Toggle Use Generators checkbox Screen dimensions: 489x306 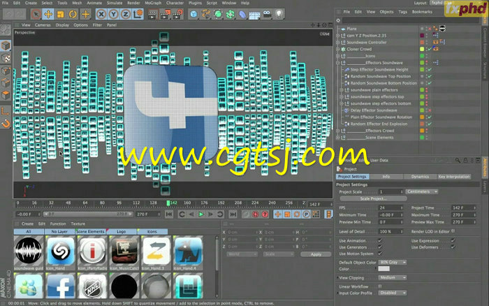click(380, 247)
